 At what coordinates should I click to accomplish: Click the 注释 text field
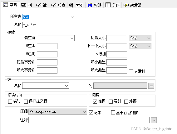pos(89,120)
